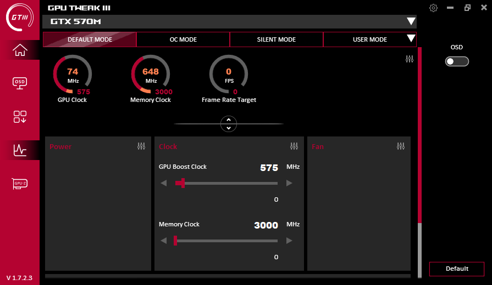This screenshot has width=492, height=285.
Task: Click the Frame Rate Target gauge
Action: (x=229, y=75)
